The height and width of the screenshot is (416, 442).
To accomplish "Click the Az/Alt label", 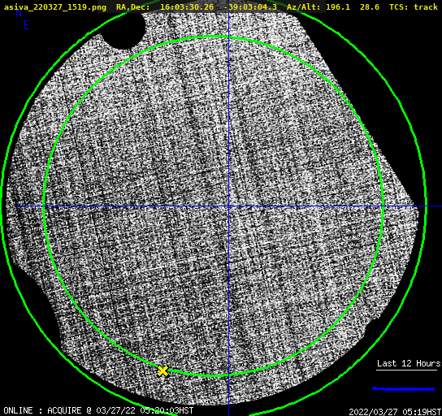I will (x=304, y=7).
